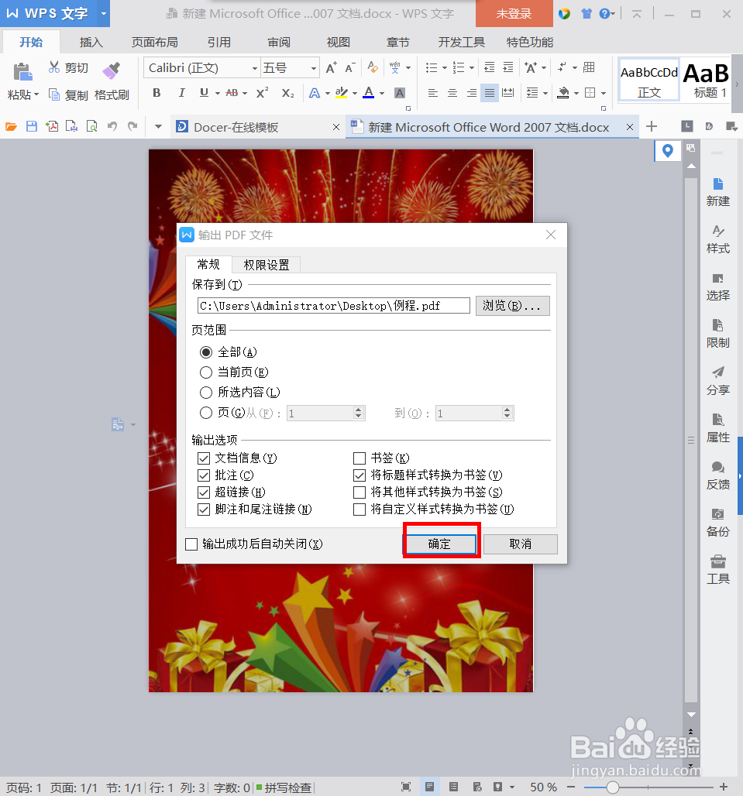Select the Format Painter brush
743x796 pixels.
(x=112, y=71)
